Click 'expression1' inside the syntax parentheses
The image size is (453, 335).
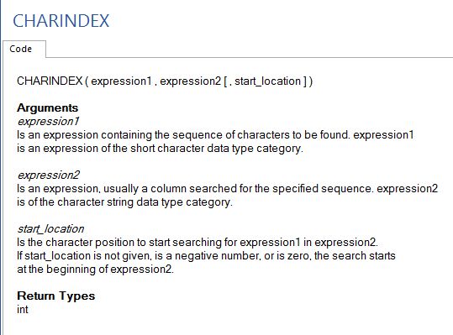click(121, 81)
